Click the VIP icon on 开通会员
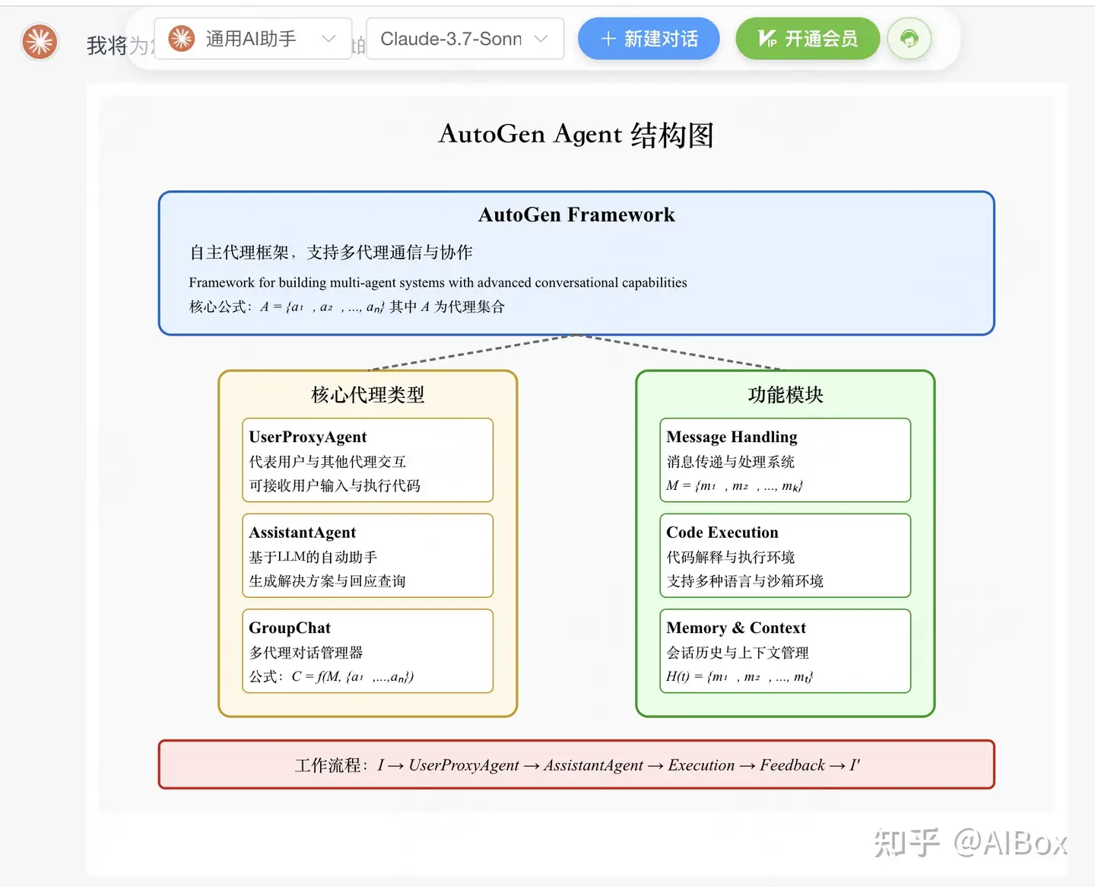1095x887 pixels. point(767,39)
